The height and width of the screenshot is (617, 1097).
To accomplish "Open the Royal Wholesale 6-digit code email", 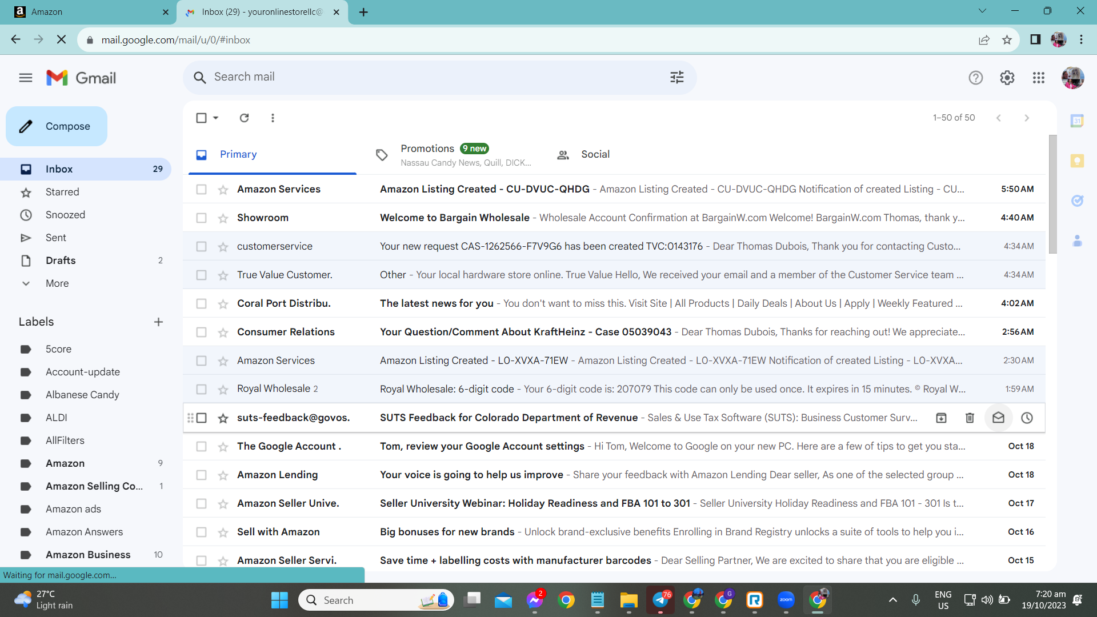I will [614, 389].
